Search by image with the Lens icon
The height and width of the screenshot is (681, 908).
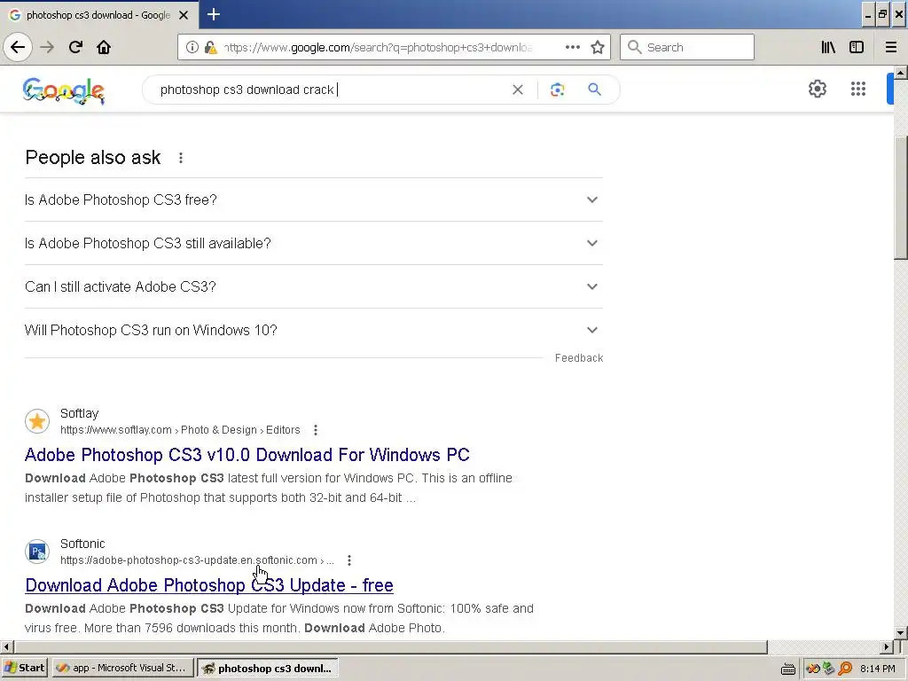pyautogui.click(x=557, y=90)
